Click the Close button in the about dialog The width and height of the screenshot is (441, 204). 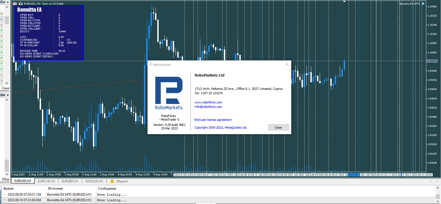tap(279, 127)
